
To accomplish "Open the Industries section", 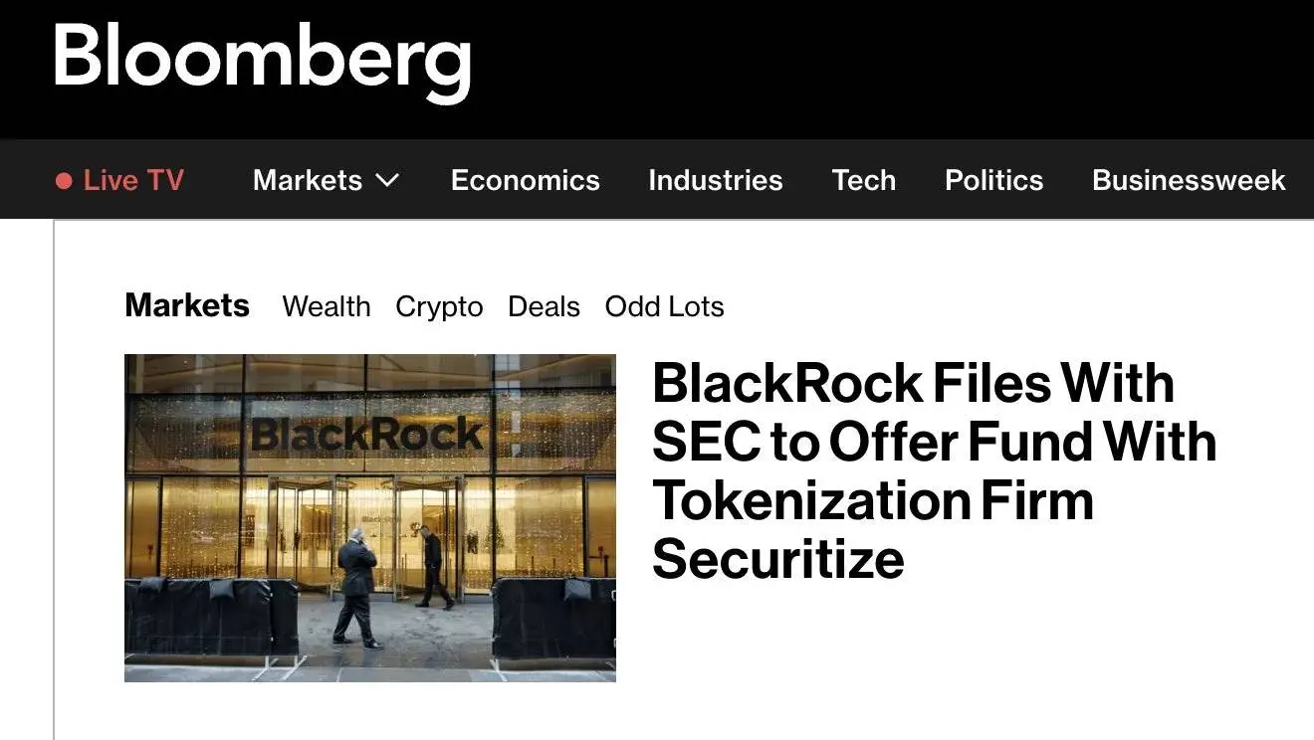I will coord(716,180).
